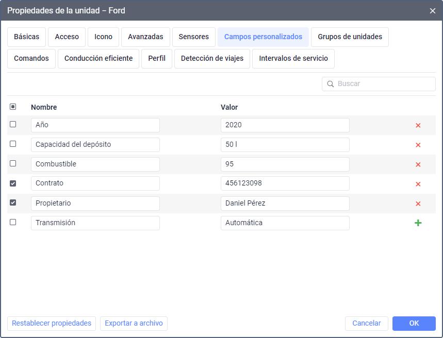The height and width of the screenshot is (338, 443).
Task: Click the Restablecer propiedades button
Action: 52,324
